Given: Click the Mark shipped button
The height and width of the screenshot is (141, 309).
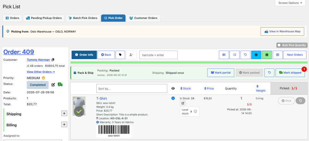Looking at the screenshot, I should click(x=290, y=73).
